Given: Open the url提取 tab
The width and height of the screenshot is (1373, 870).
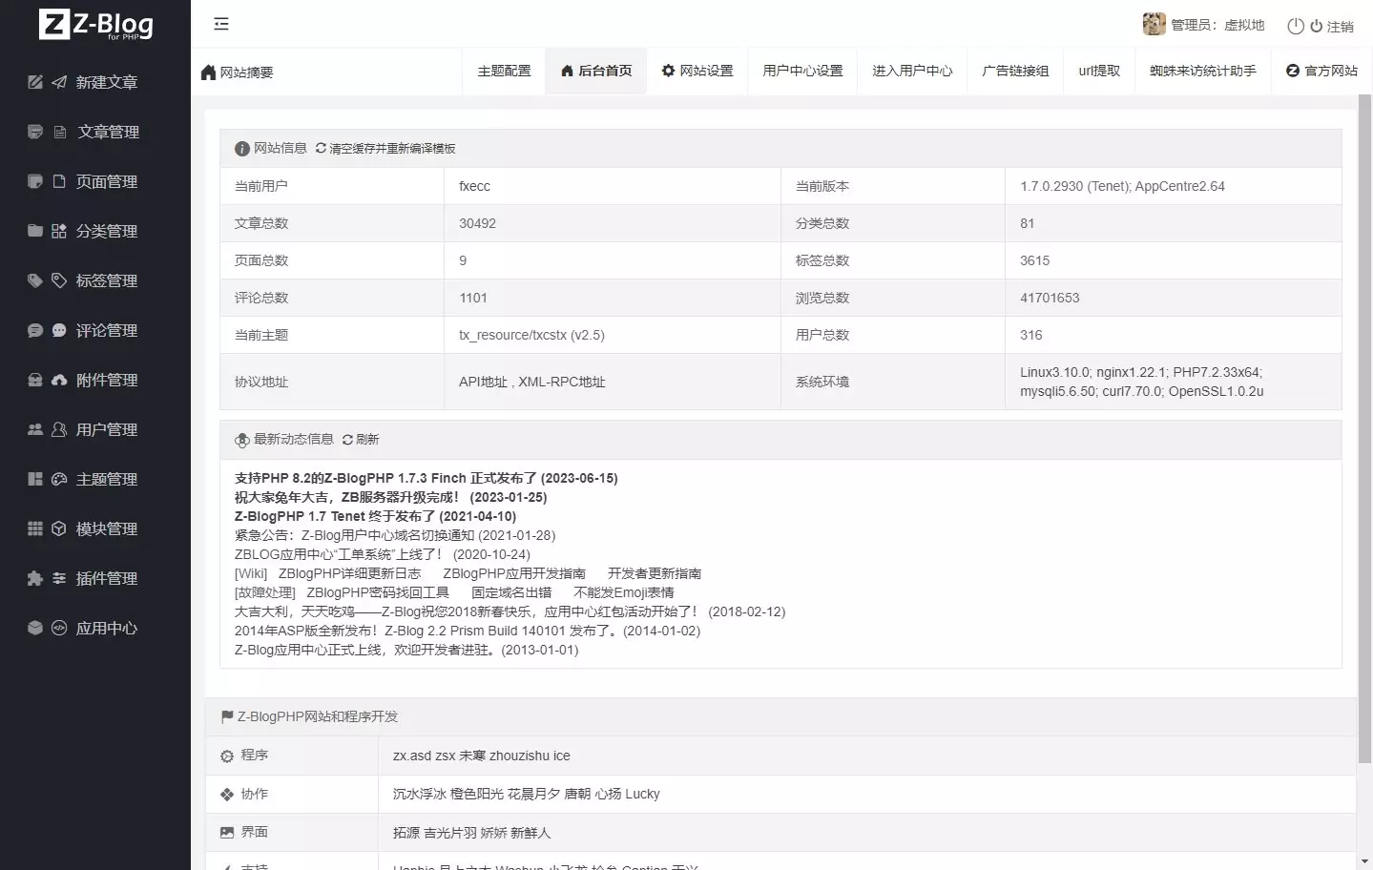Looking at the screenshot, I should (1099, 71).
